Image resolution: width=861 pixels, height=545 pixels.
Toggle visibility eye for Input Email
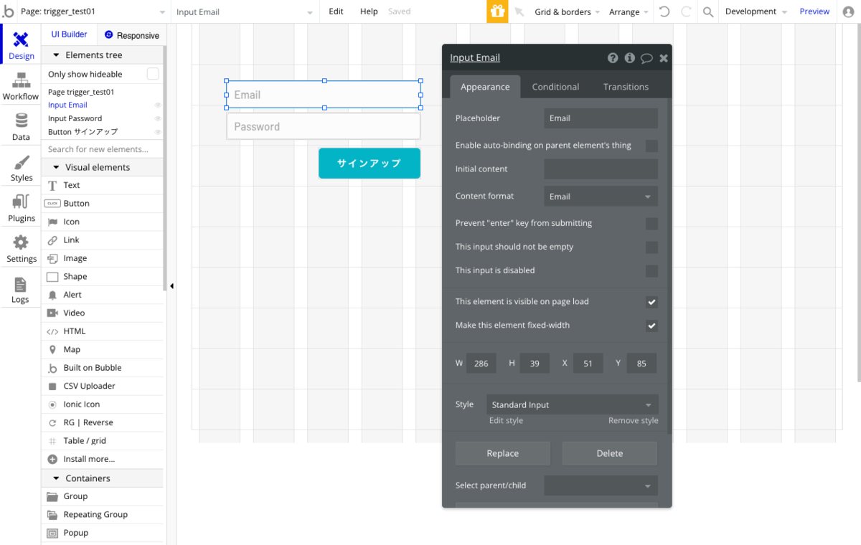click(x=158, y=105)
